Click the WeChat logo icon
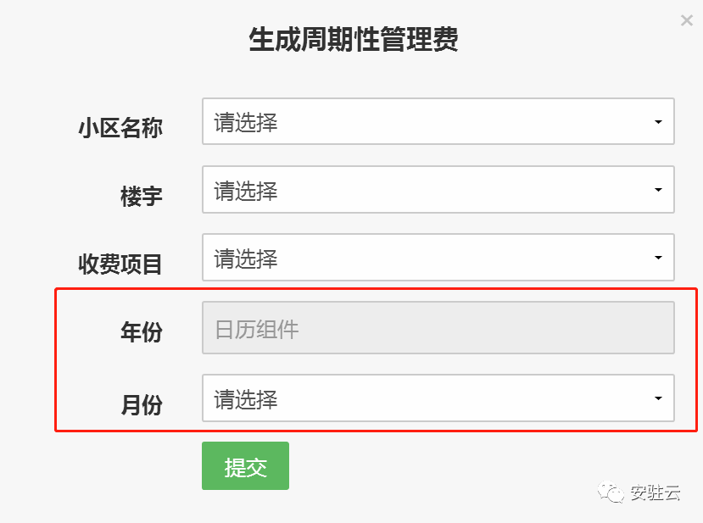The image size is (703, 523). point(611,492)
